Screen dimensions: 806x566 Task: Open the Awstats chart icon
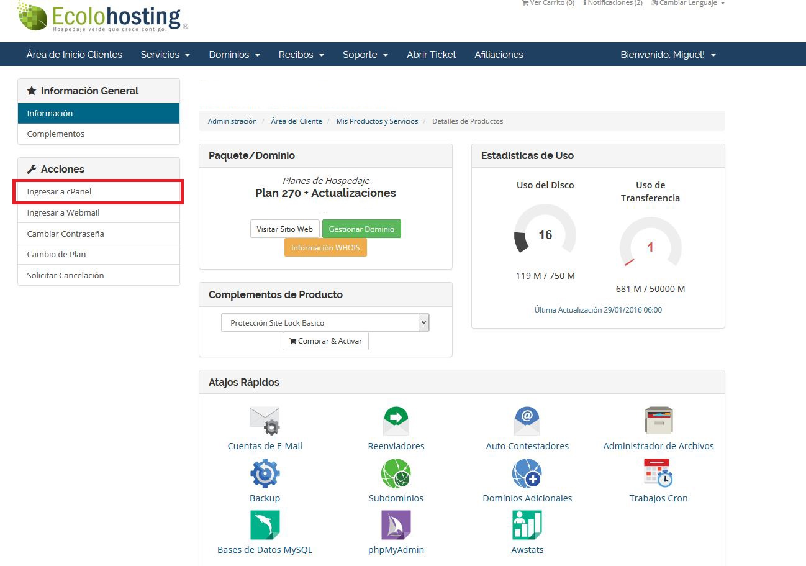[527, 526]
